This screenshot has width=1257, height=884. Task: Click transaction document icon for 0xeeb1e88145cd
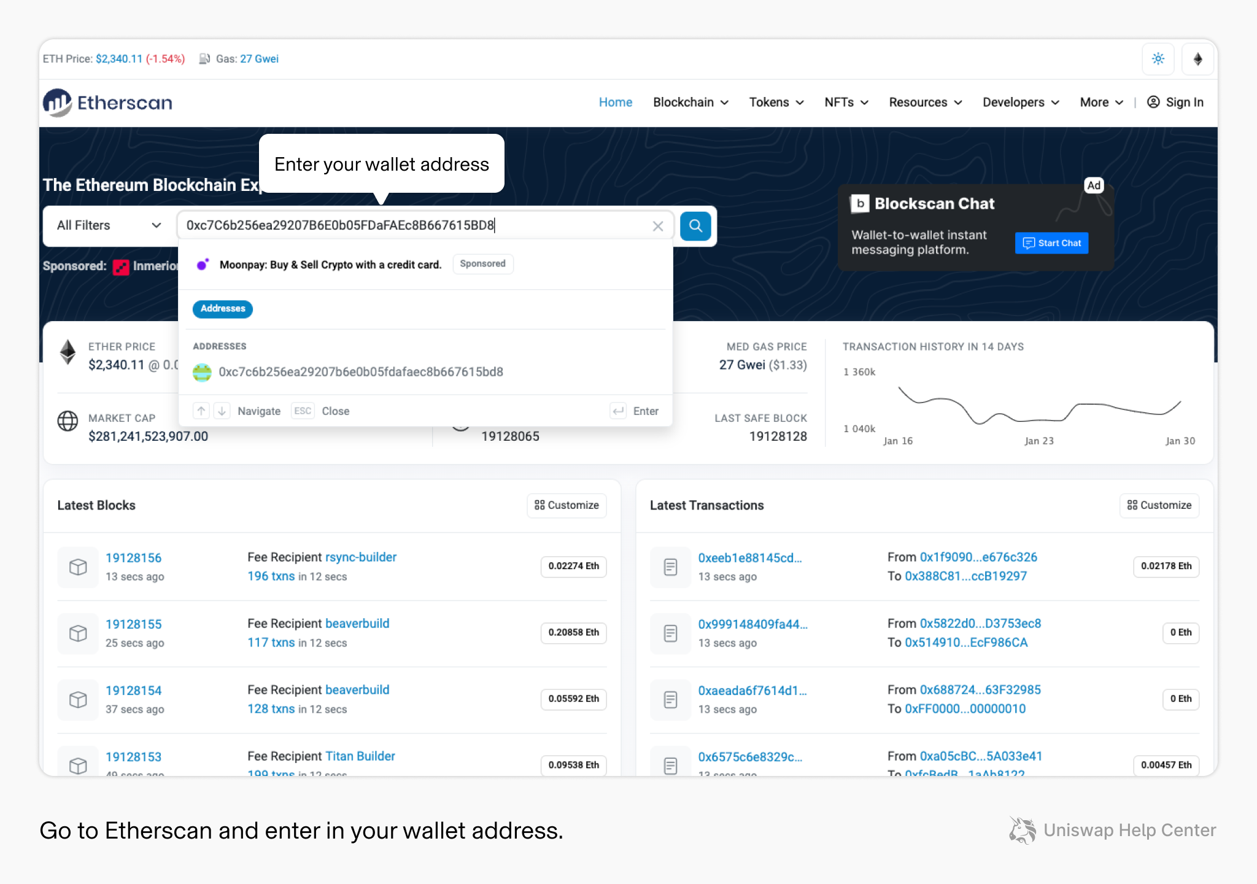(671, 567)
